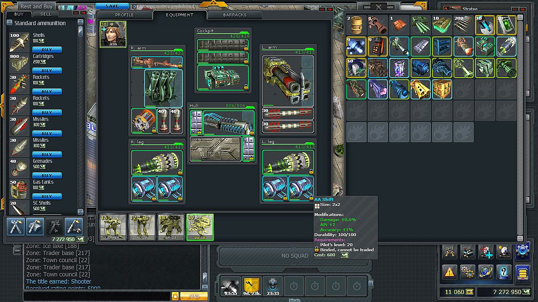Screen dimensions: 538x302
Task: Click the target with plus icon
Action: pyautogui.click(x=486, y=252)
